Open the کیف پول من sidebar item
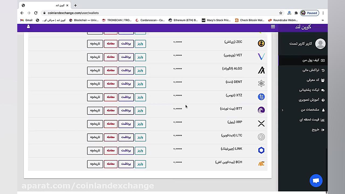 tap(303, 60)
